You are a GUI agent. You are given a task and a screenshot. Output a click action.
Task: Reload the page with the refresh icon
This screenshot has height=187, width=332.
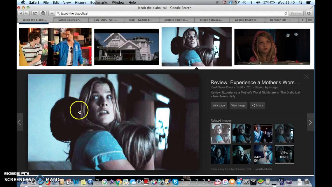(286, 13)
